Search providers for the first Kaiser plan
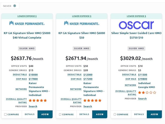This screenshot has width=165, height=124. [x=33, y=106]
